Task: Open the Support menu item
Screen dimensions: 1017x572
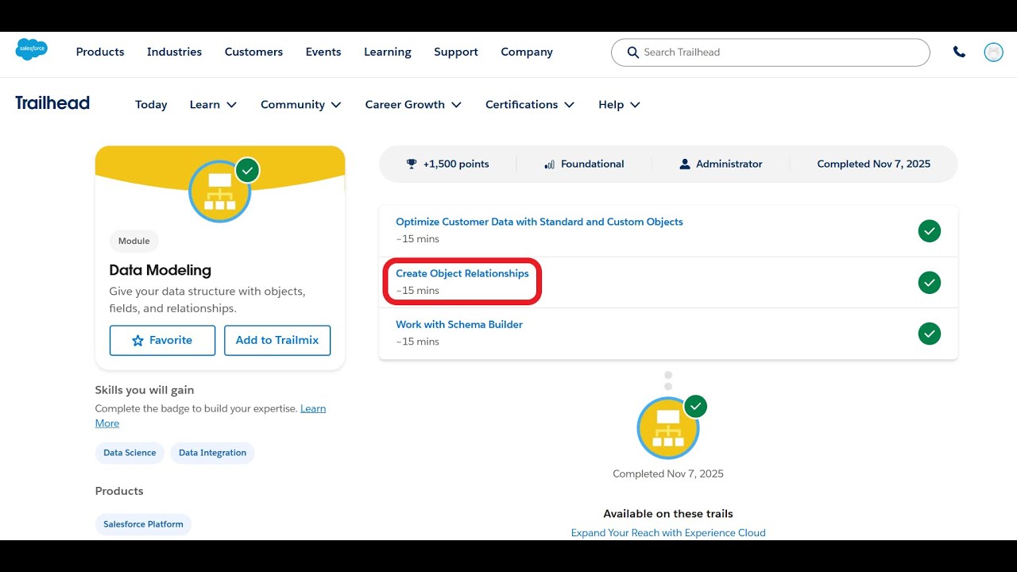Action: 456,52
